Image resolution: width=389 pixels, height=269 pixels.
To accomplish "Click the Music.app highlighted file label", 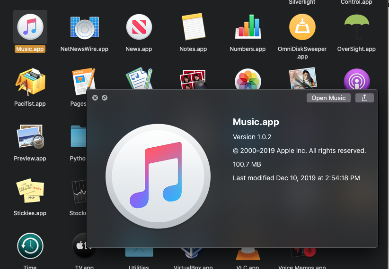I will tap(30, 49).
